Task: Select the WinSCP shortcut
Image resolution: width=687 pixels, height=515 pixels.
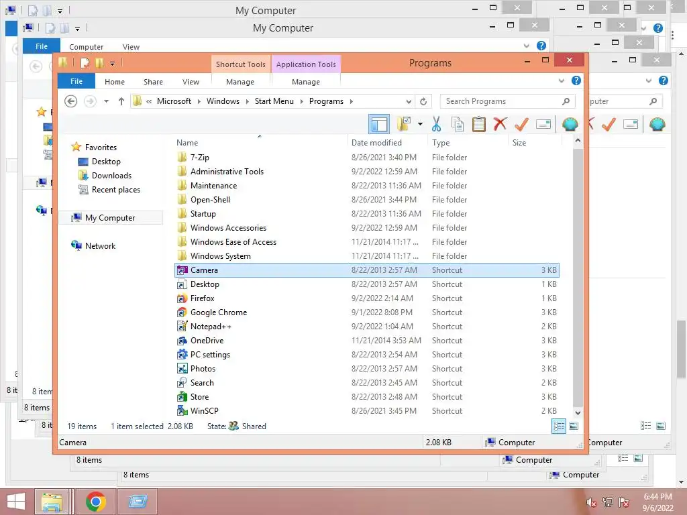Action: (x=204, y=411)
